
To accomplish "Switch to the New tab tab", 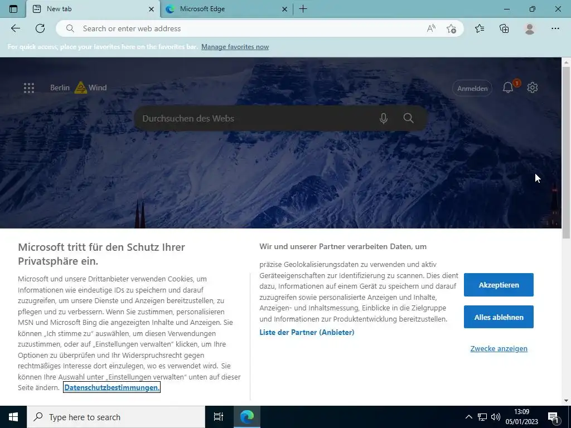I will pyautogui.click(x=93, y=9).
